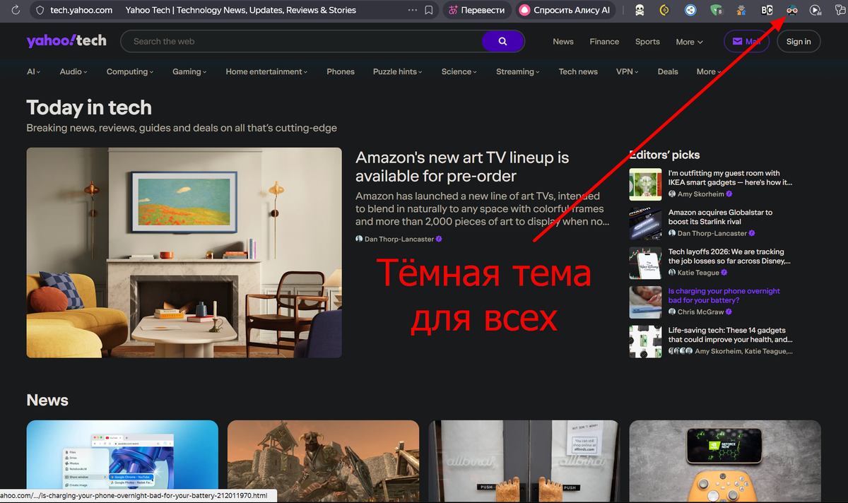Open the blue share extension icon

690,11
